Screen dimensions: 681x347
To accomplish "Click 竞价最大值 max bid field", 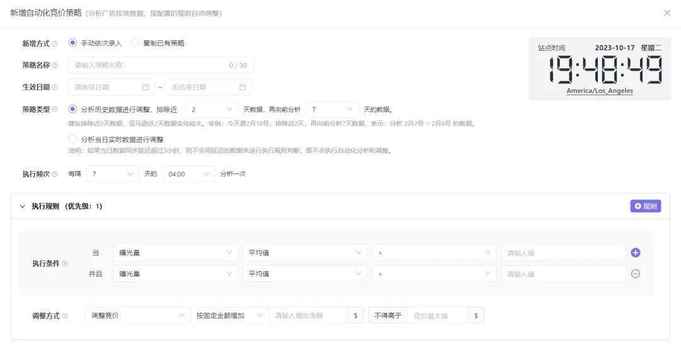I will coord(438,315).
